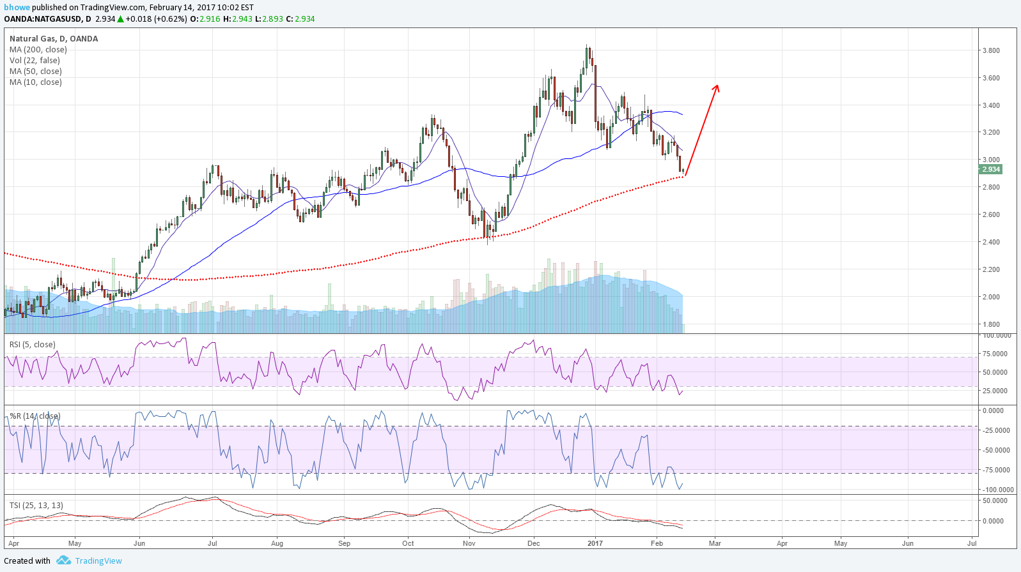Click the Vol (22, false) indicator label
This screenshot has height=572, width=1021.
click(35, 60)
